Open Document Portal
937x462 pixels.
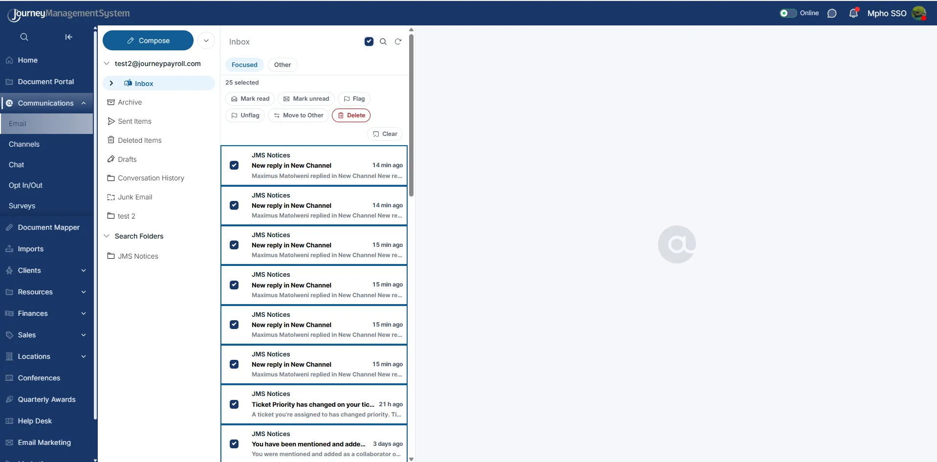46,82
